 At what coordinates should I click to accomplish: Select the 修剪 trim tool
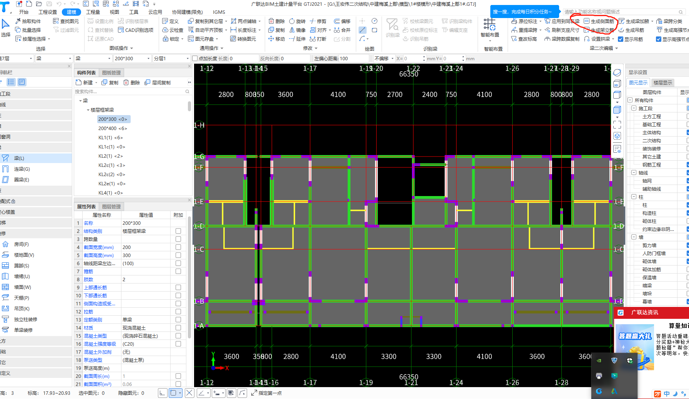point(318,21)
